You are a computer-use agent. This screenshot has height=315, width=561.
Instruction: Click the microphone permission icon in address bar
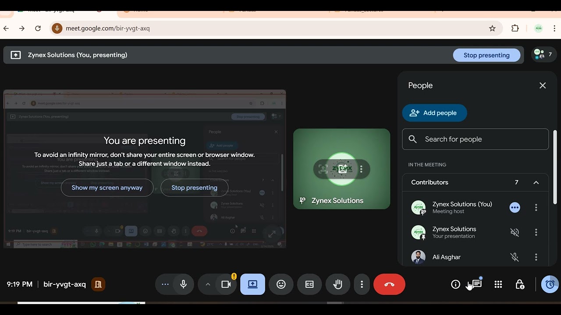click(57, 28)
